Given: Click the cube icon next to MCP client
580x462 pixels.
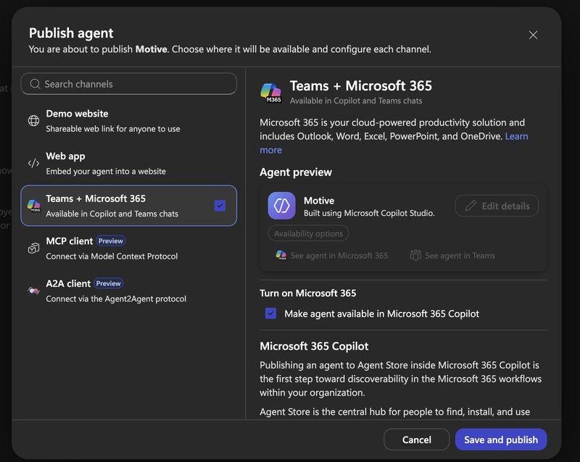Looking at the screenshot, I should 33,248.
